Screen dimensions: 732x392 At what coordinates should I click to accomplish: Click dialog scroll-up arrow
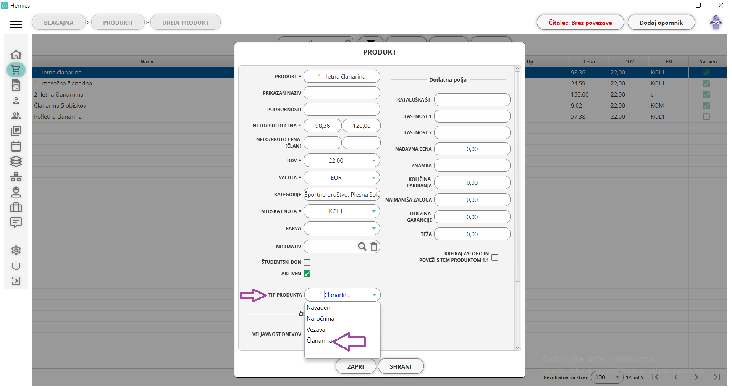(517, 69)
